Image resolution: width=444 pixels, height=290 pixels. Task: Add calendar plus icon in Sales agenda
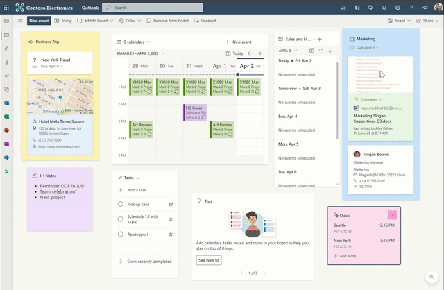pos(320,39)
